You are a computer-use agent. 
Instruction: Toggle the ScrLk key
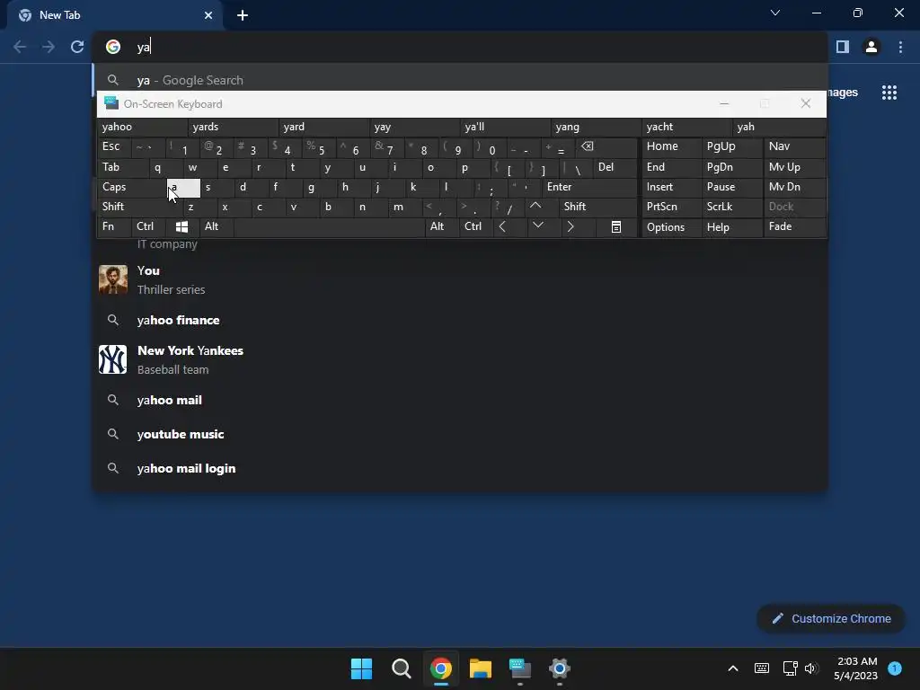point(731,207)
